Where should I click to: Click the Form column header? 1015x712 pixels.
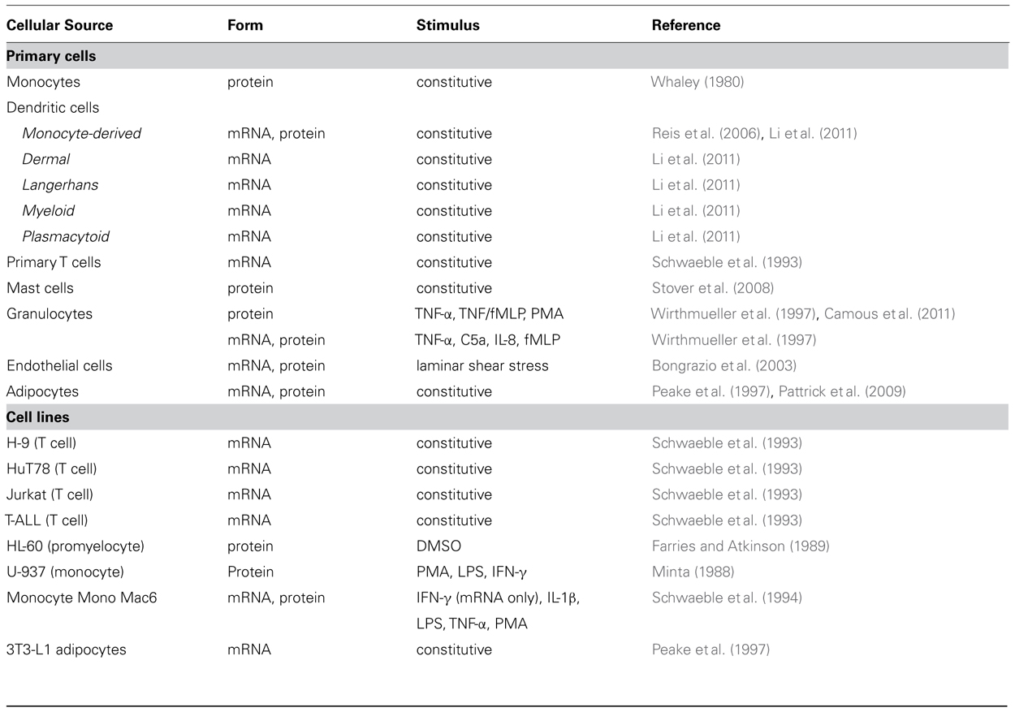pyautogui.click(x=245, y=25)
